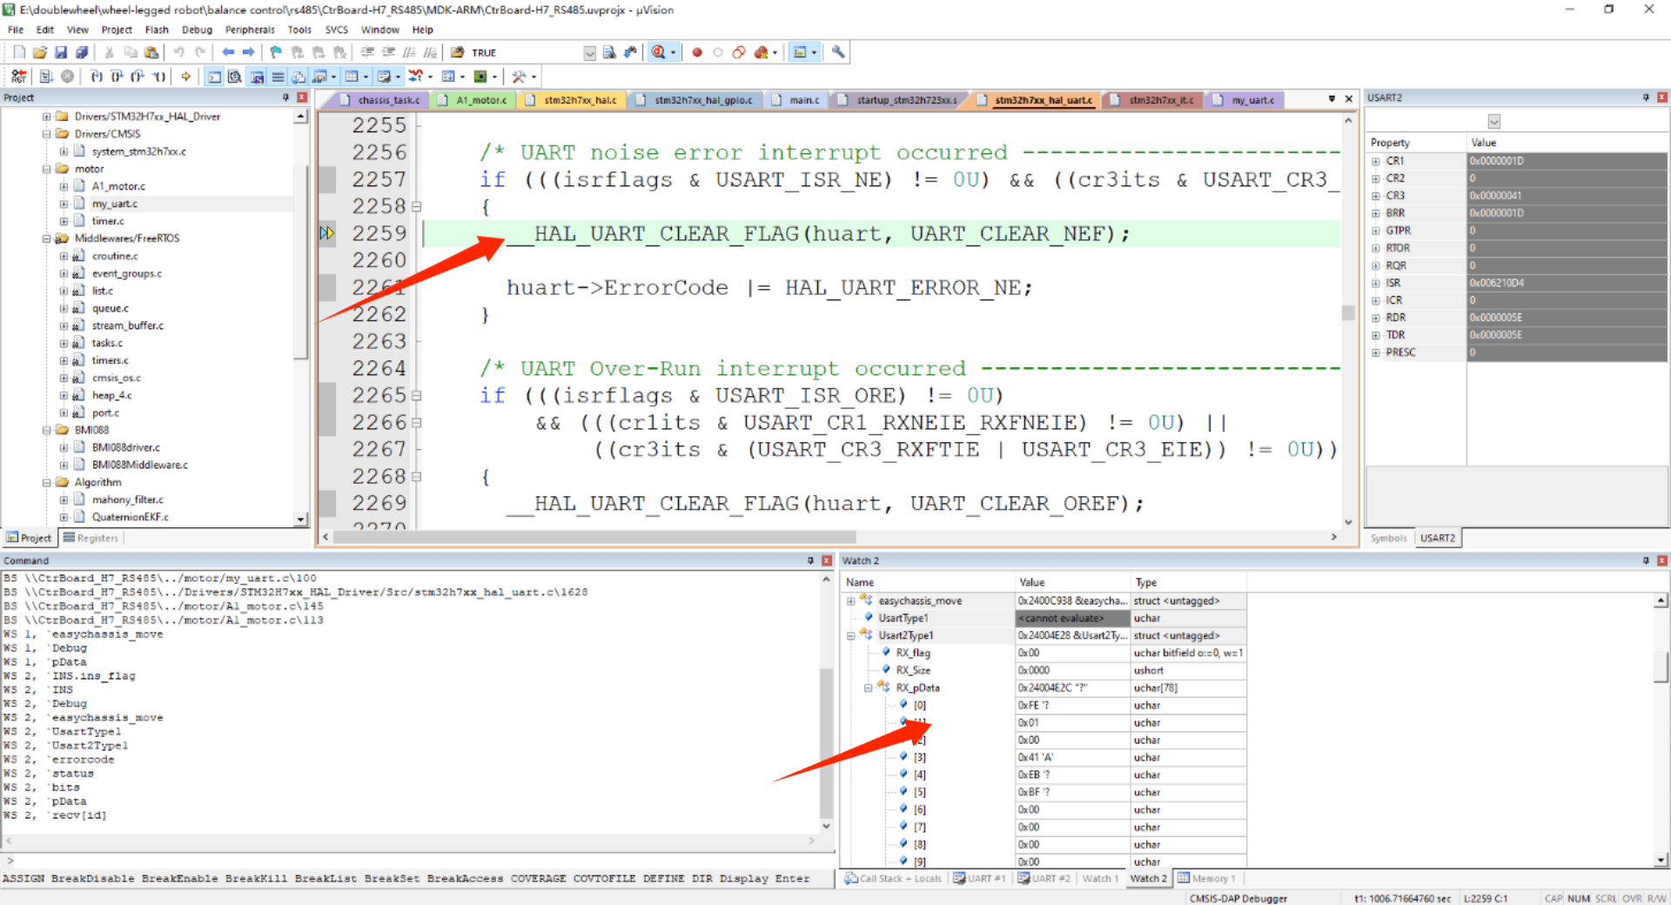Disable all breakpoints icon

739,52
